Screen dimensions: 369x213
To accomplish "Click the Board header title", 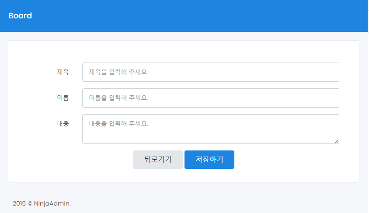I will point(20,16).
